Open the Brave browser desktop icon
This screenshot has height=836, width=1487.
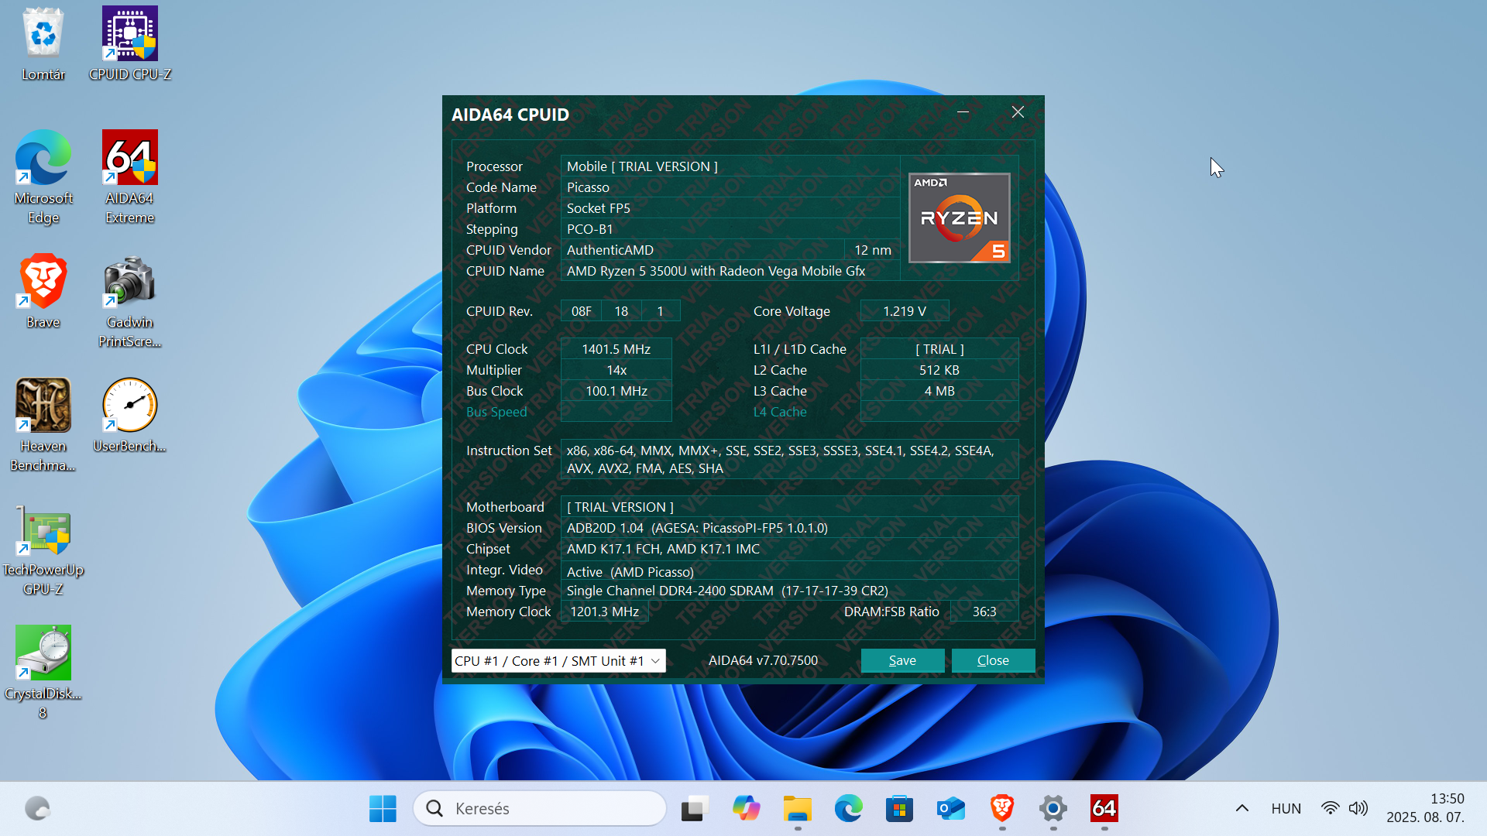[x=43, y=292]
